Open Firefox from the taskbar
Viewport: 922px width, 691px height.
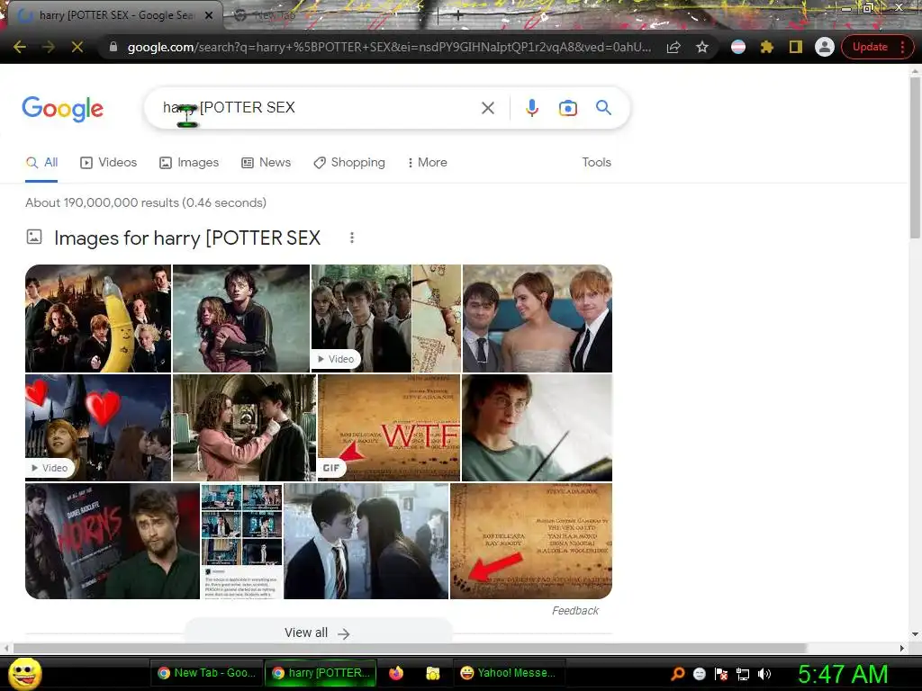pyautogui.click(x=396, y=673)
